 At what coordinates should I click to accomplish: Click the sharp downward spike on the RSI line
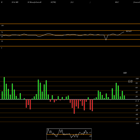[x=106, y=38]
